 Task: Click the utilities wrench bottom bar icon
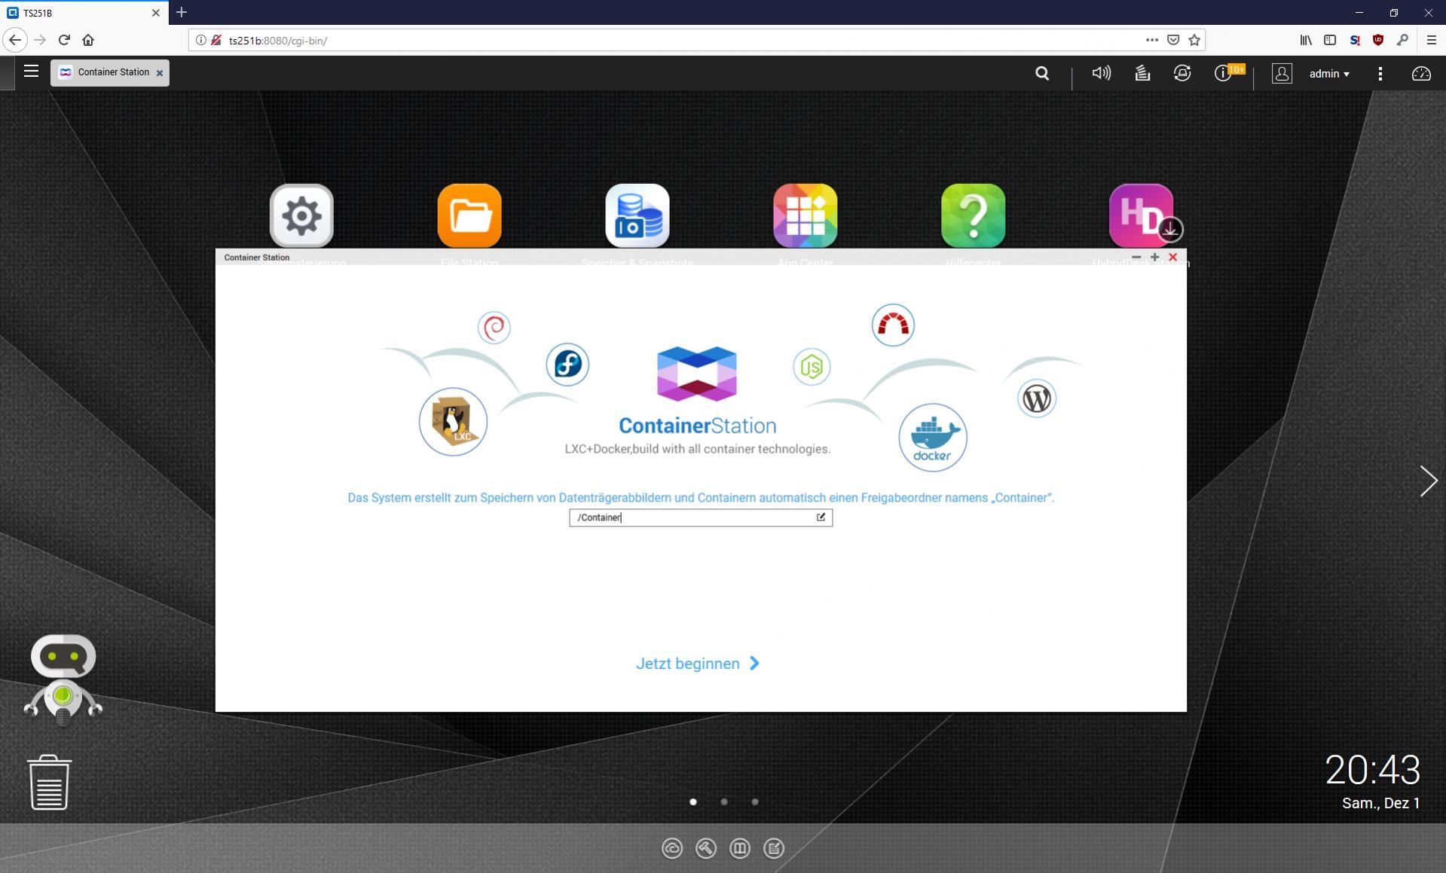coord(706,848)
